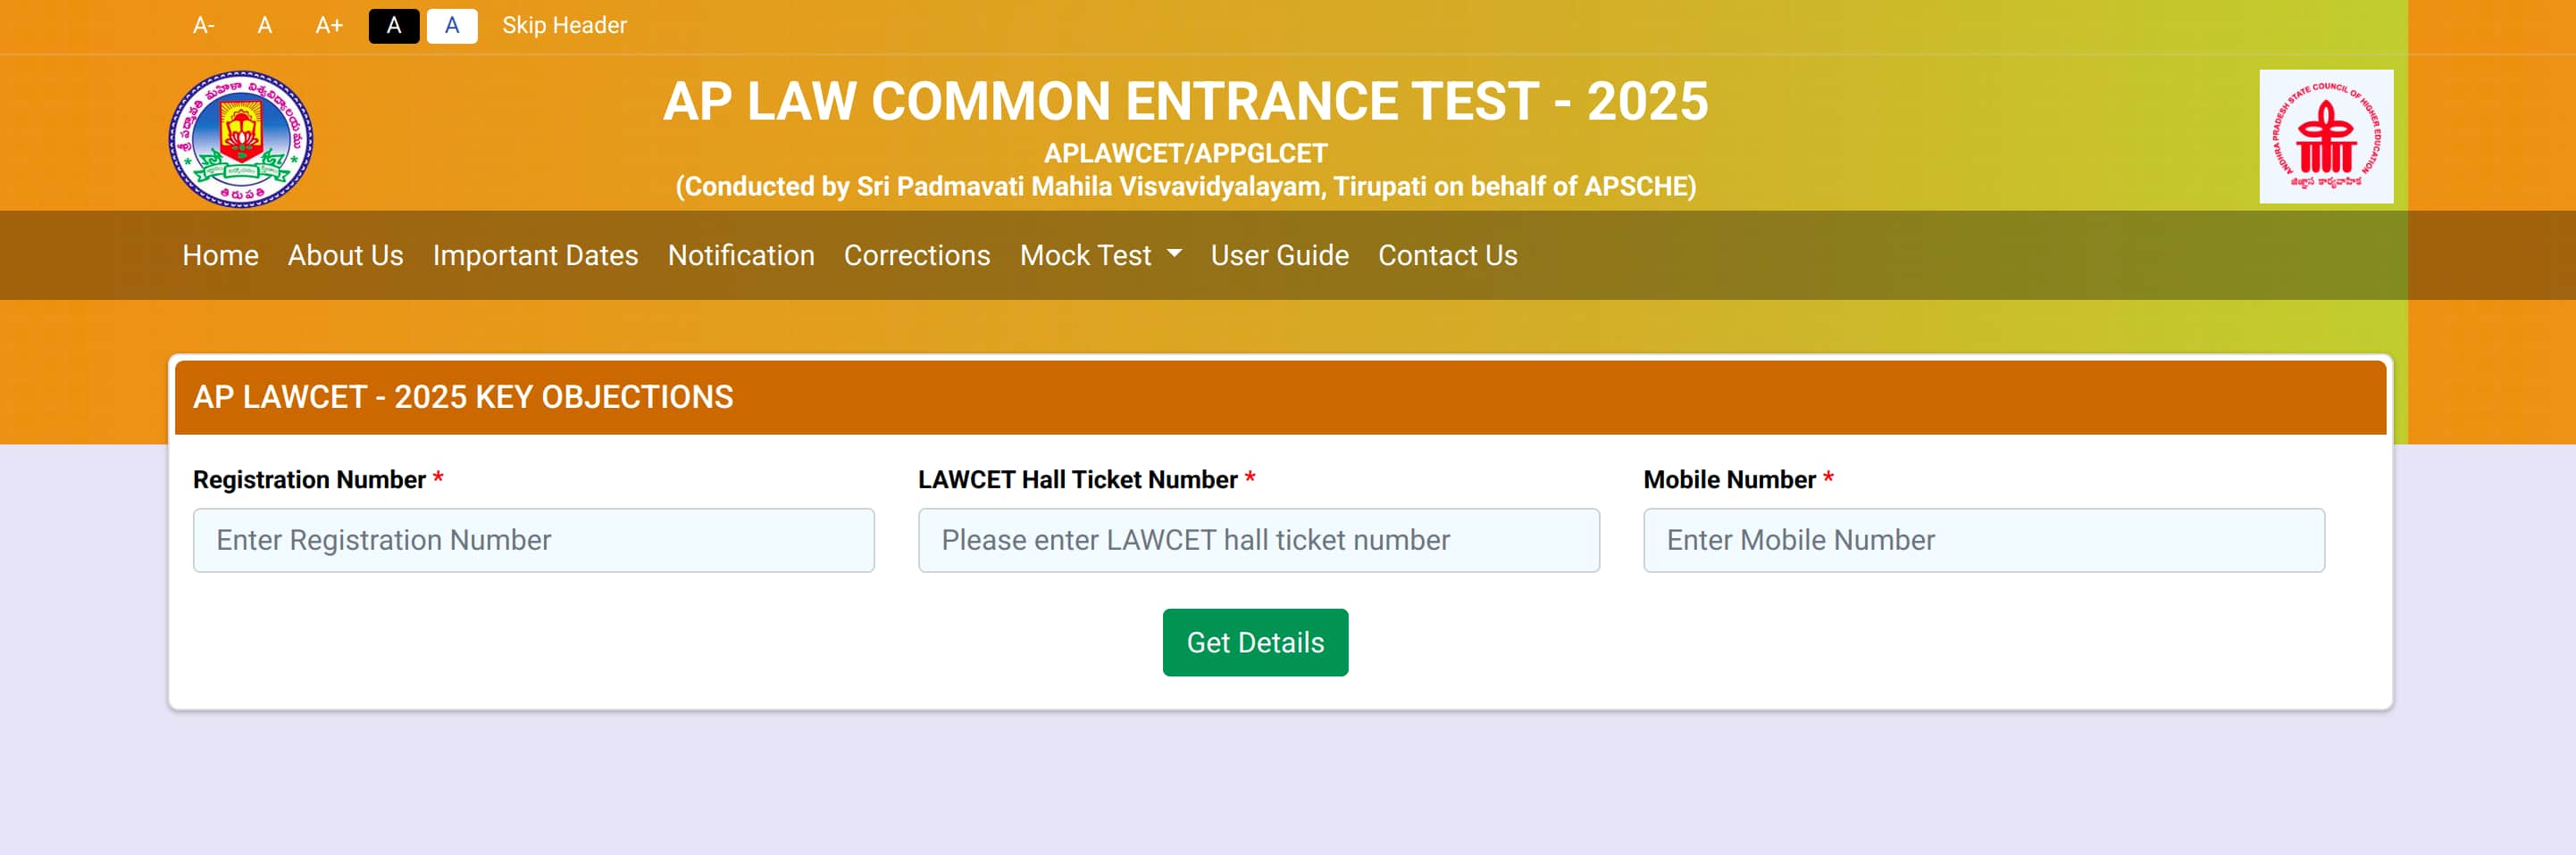
Task: Switch to black high-contrast theme
Action: [394, 26]
